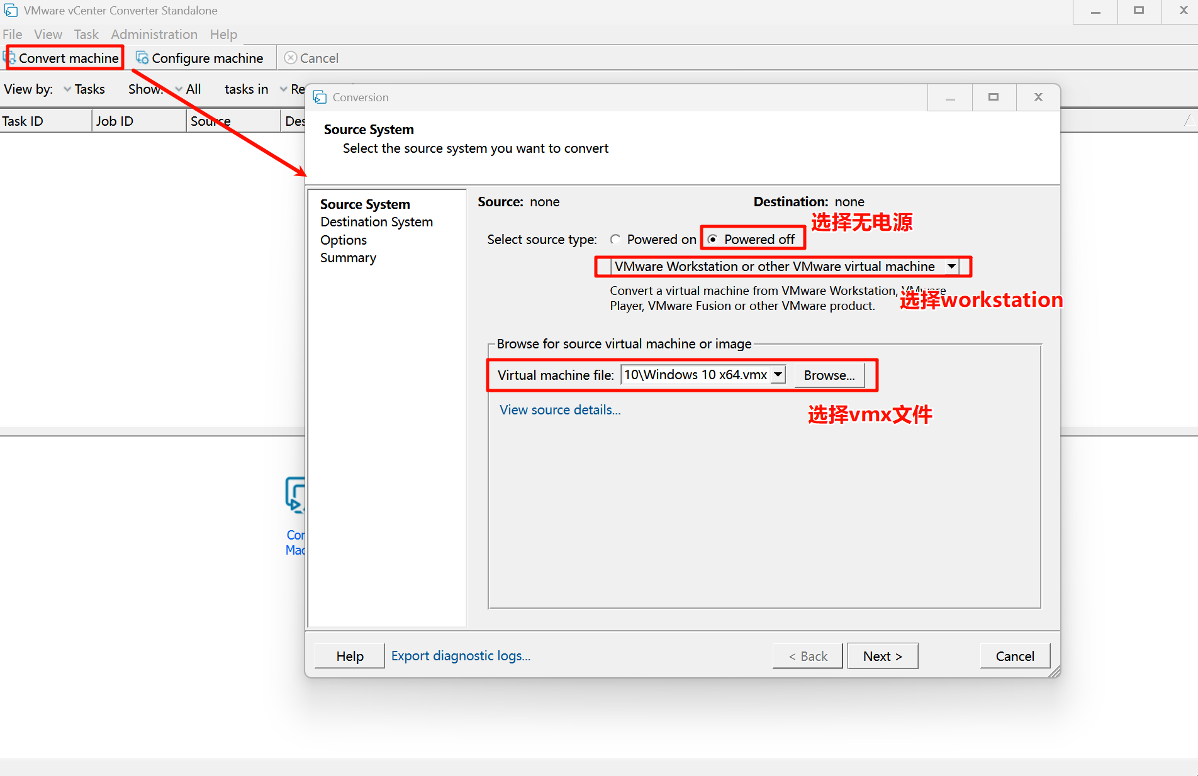Maximize the Conversion dialog
Viewport: 1198px width, 776px height.
[x=994, y=97]
